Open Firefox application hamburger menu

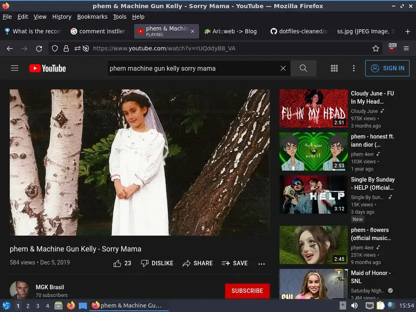coord(406,49)
